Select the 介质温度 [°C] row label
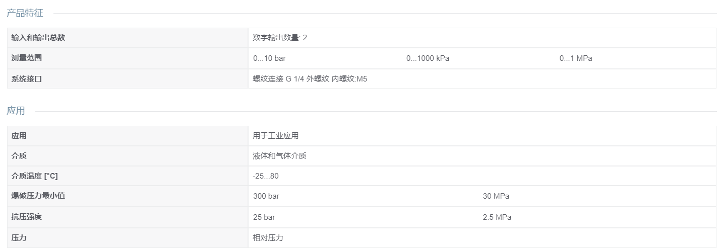721x252 pixels. pyautogui.click(x=35, y=176)
